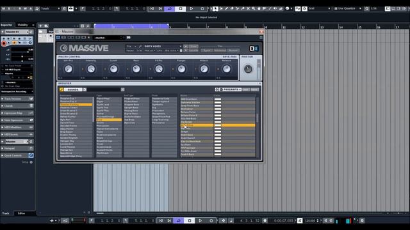The width and height of the screenshot is (410, 230).
Task: Select 'Massive Threat' in the bank list
Action: click(76, 108)
